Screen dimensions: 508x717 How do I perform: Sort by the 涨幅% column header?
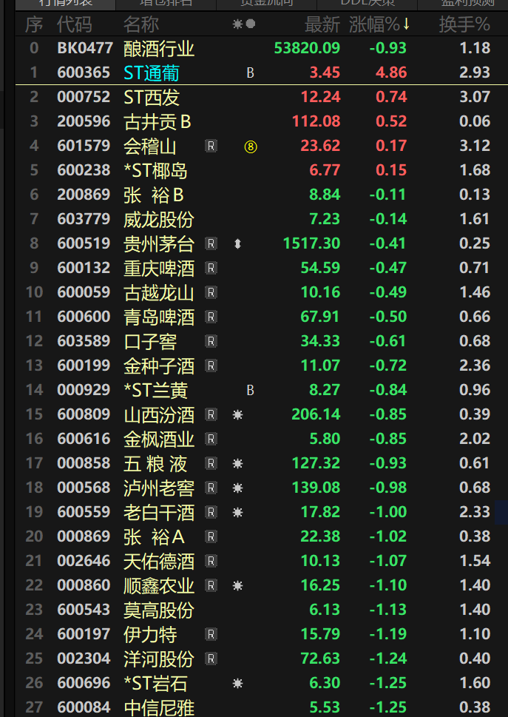[x=379, y=24]
